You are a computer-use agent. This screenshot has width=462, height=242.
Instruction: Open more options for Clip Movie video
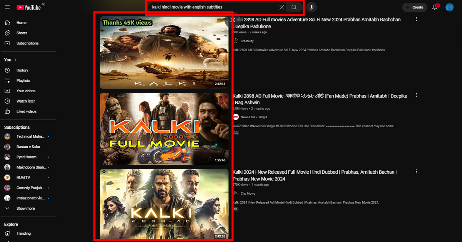(416, 172)
